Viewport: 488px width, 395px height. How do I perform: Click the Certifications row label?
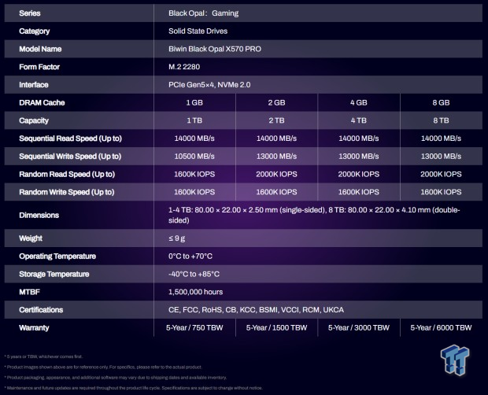pos(41,310)
